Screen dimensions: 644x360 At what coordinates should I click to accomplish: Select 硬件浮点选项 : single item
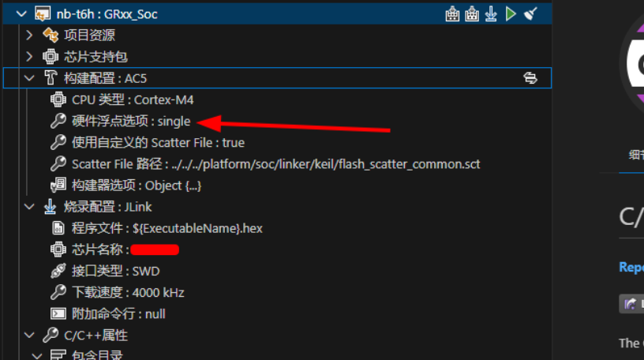pyautogui.click(x=131, y=121)
